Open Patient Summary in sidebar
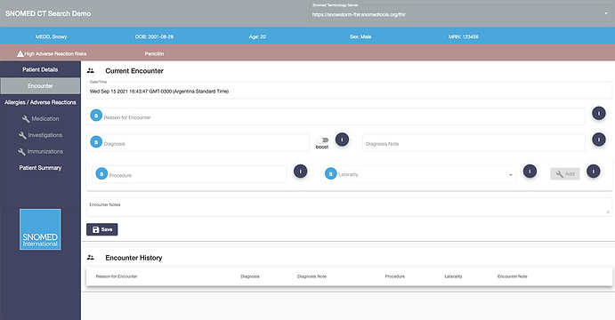Screen dimensions: 615x320 point(40,168)
